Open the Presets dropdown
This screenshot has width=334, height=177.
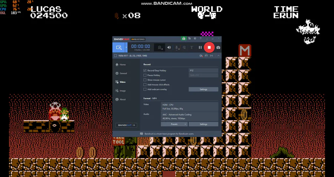(x=174, y=124)
